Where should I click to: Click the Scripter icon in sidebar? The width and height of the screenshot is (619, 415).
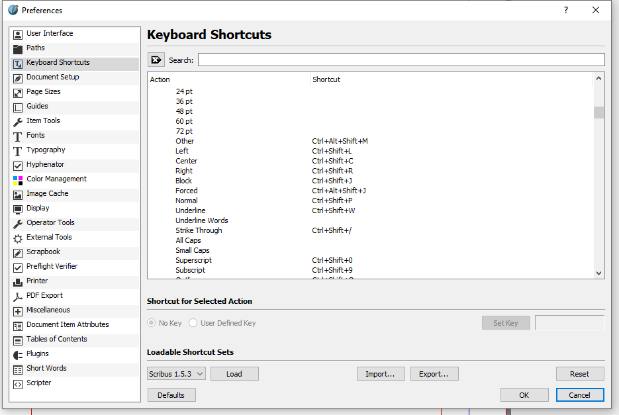(x=18, y=383)
